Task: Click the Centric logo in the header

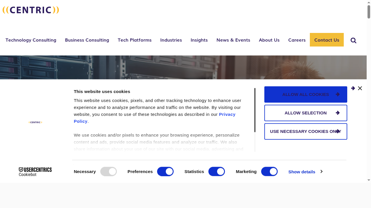Action: [x=31, y=10]
